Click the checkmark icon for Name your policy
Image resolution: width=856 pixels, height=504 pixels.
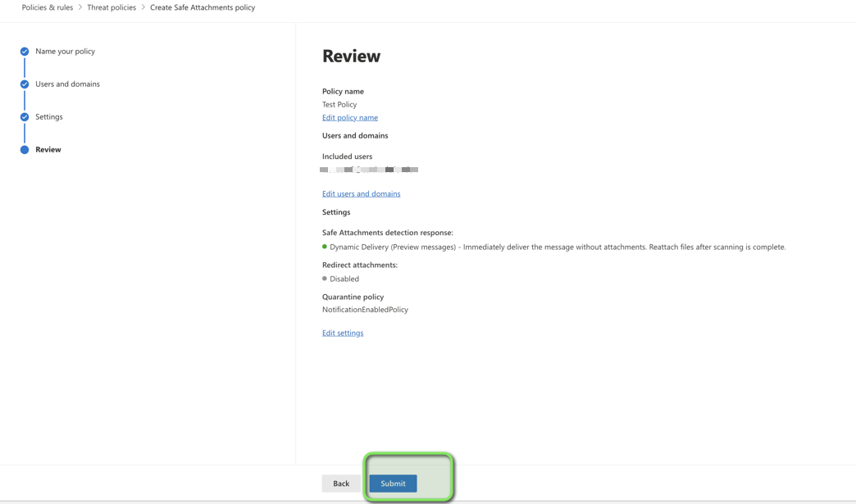point(25,52)
